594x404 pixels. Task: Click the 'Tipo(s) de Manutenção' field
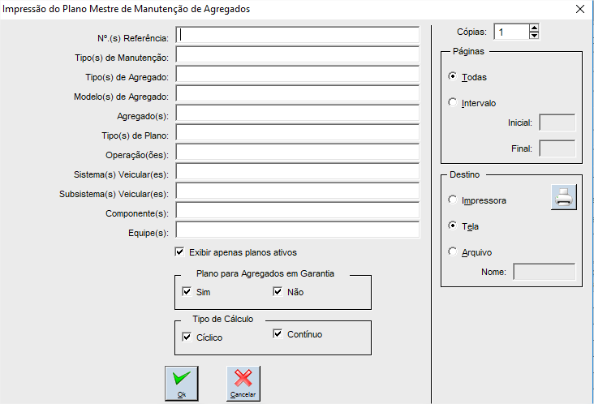[297, 55]
